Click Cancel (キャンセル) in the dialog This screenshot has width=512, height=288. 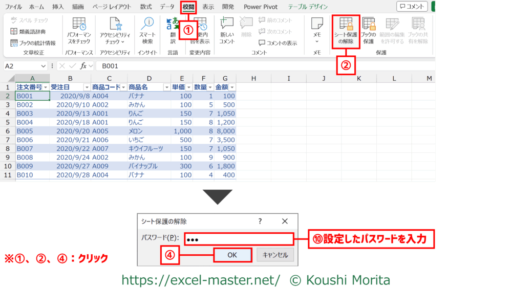click(275, 255)
